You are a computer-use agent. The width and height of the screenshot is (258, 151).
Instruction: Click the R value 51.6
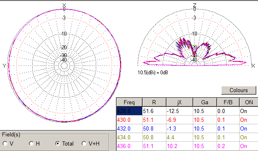tap(154, 111)
